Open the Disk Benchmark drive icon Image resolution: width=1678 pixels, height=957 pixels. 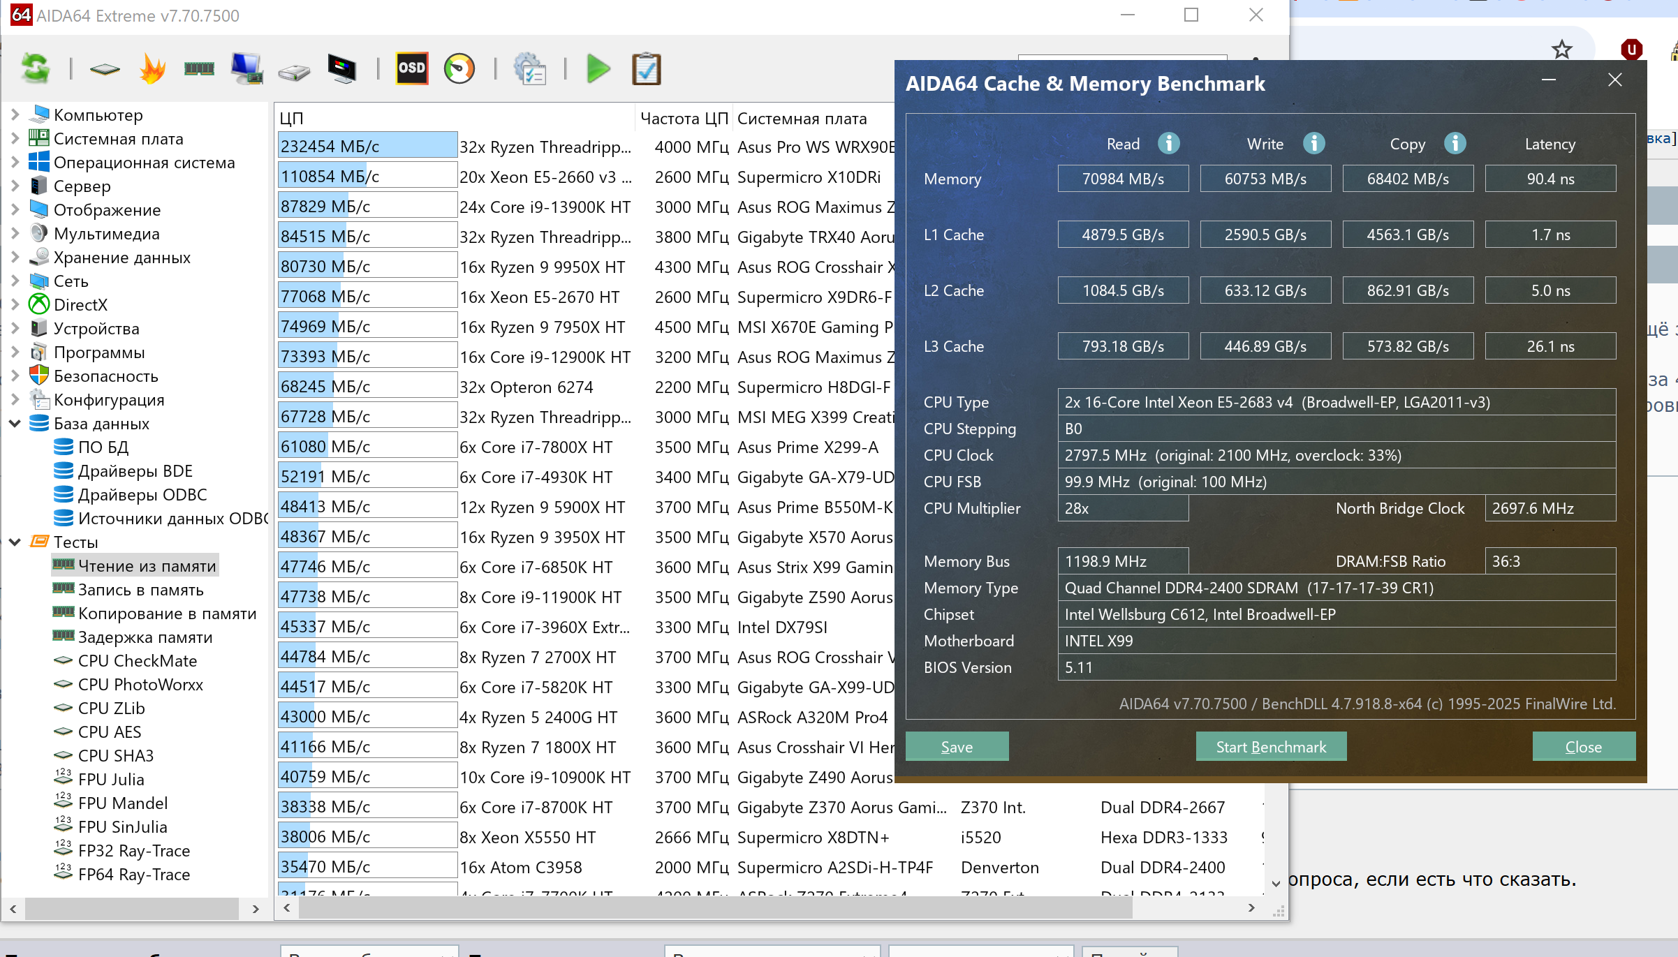(294, 71)
